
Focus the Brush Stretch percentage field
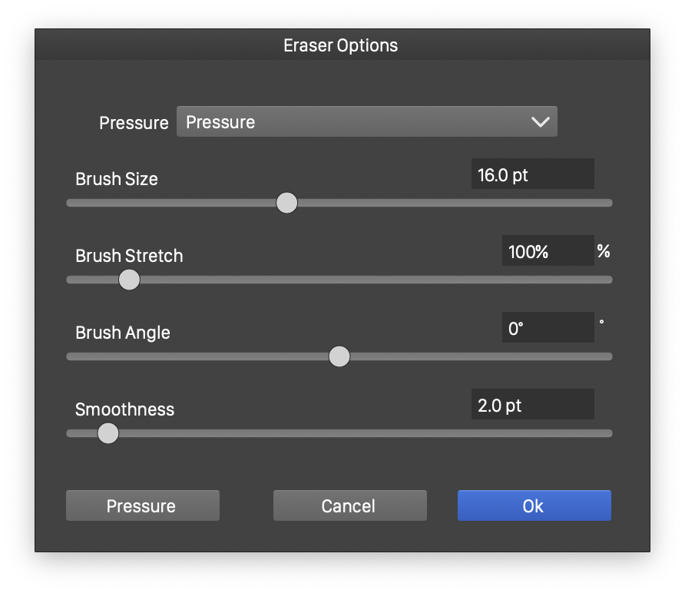coord(548,251)
